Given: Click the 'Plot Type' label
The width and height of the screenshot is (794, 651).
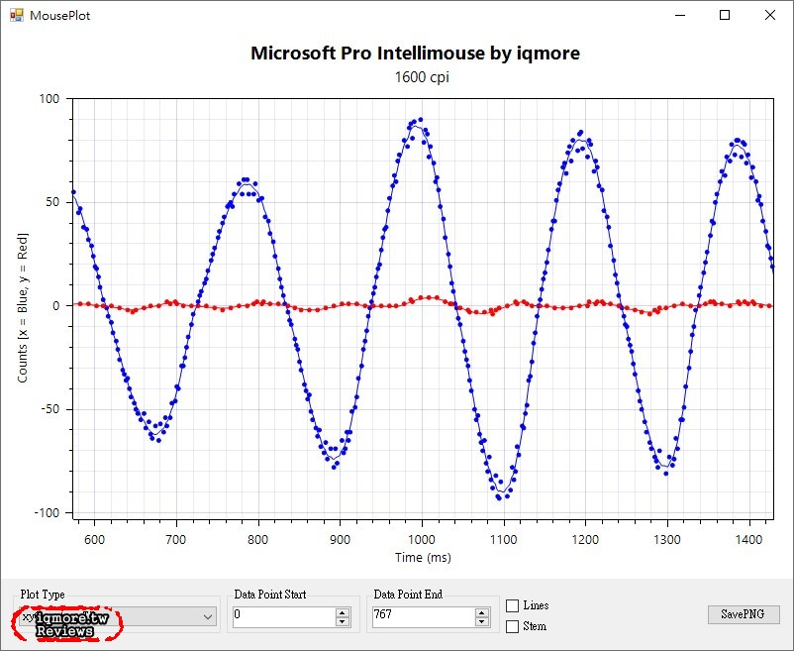Looking at the screenshot, I should (43, 595).
